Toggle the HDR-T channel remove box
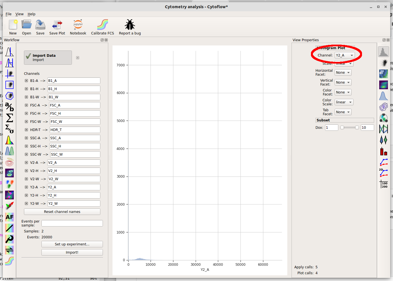Viewport: 393px width, 281px height. pos(26,130)
